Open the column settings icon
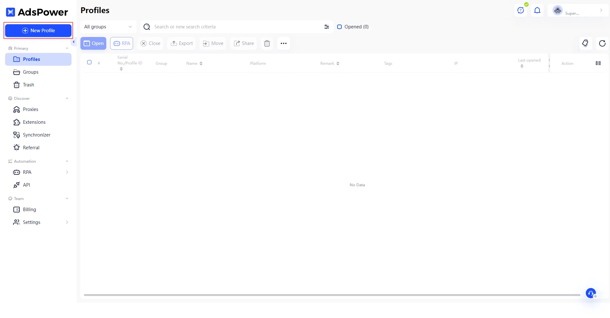 pos(598,63)
